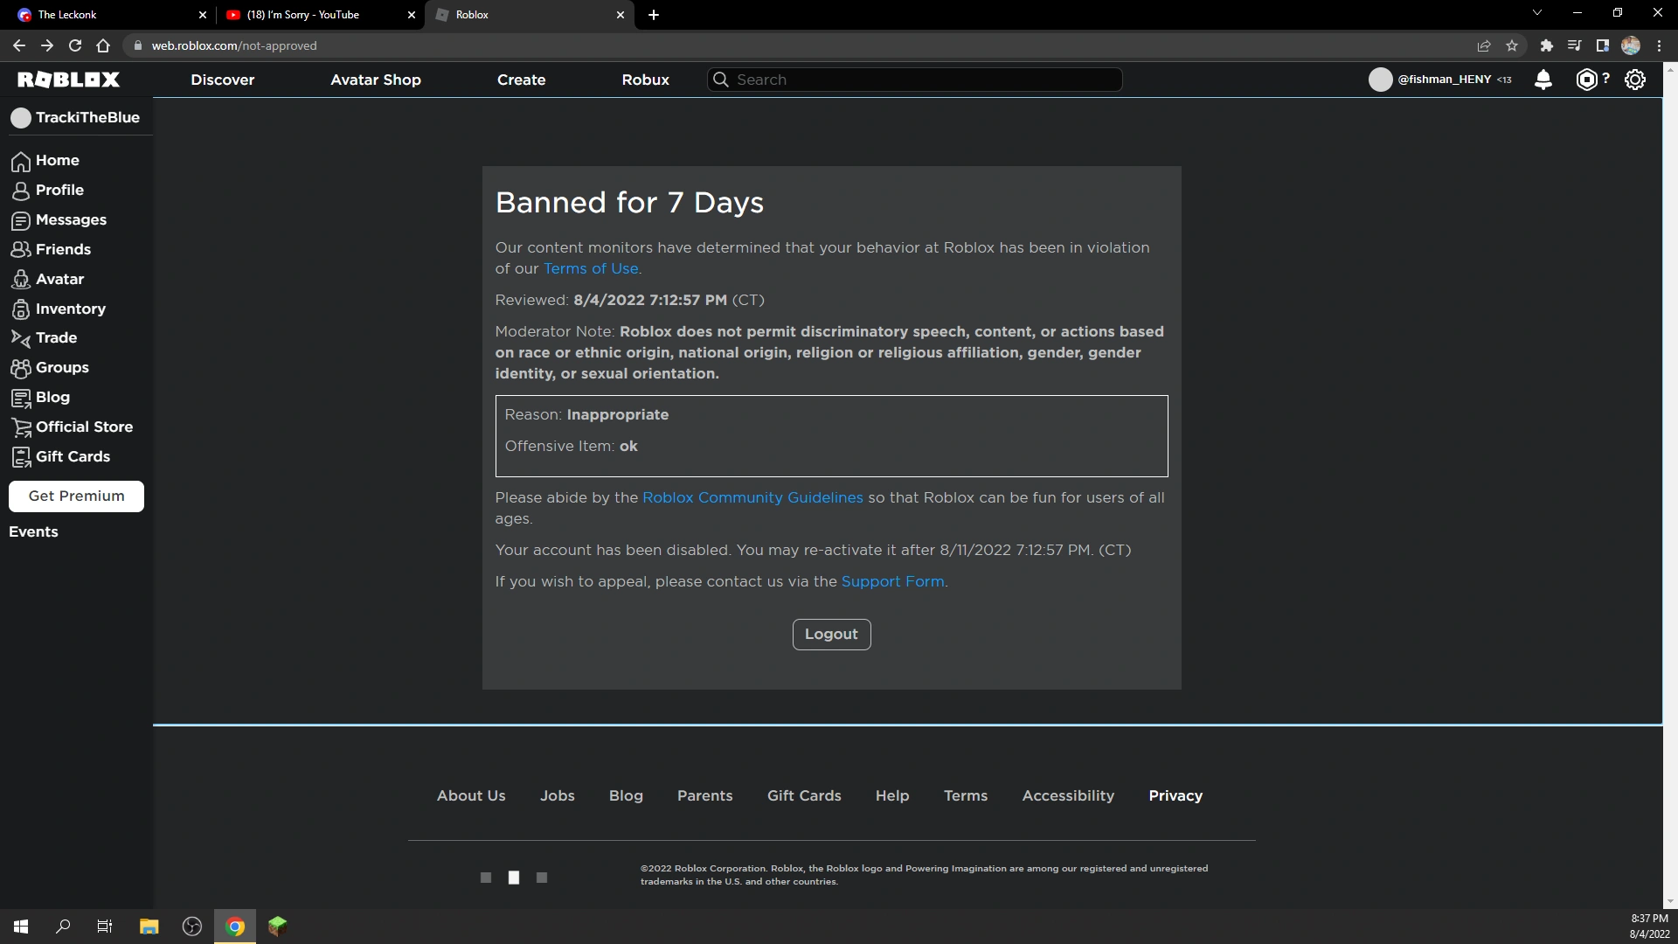The width and height of the screenshot is (1678, 944).
Task: Switch to I'm Sorry YouTube tab
Action: coord(303,15)
